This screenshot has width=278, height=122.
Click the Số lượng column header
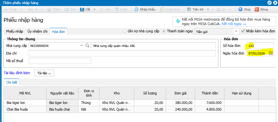150,93
